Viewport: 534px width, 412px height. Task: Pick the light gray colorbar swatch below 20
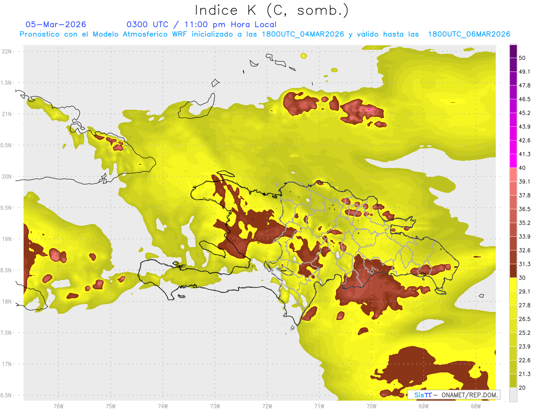pos(513,395)
